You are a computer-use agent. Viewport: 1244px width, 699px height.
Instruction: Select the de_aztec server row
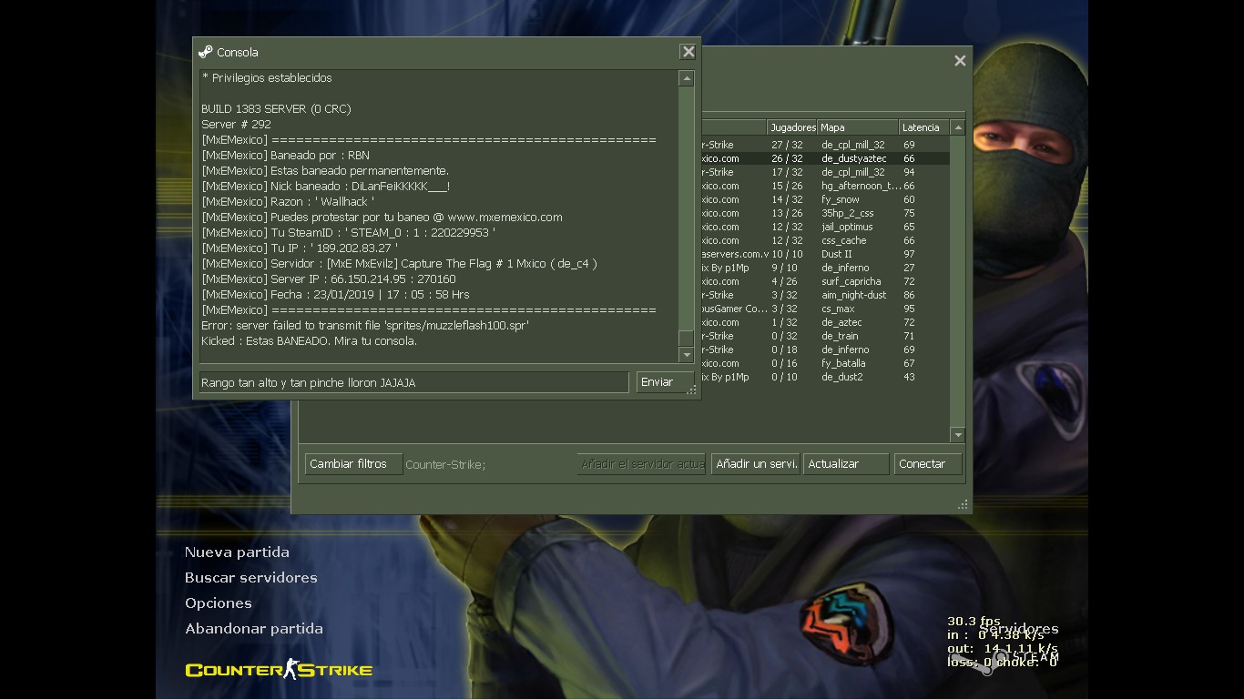[x=825, y=322]
